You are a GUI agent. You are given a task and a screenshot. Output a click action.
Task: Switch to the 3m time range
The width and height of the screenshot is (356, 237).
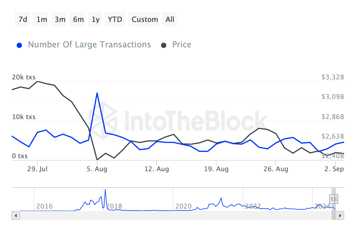click(x=60, y=20)
